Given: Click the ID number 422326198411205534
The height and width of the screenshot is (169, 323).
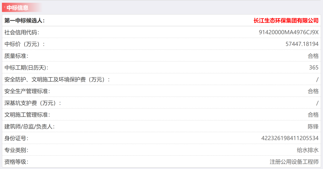Looking at the screenshot, I should click(x=290, y=138).
